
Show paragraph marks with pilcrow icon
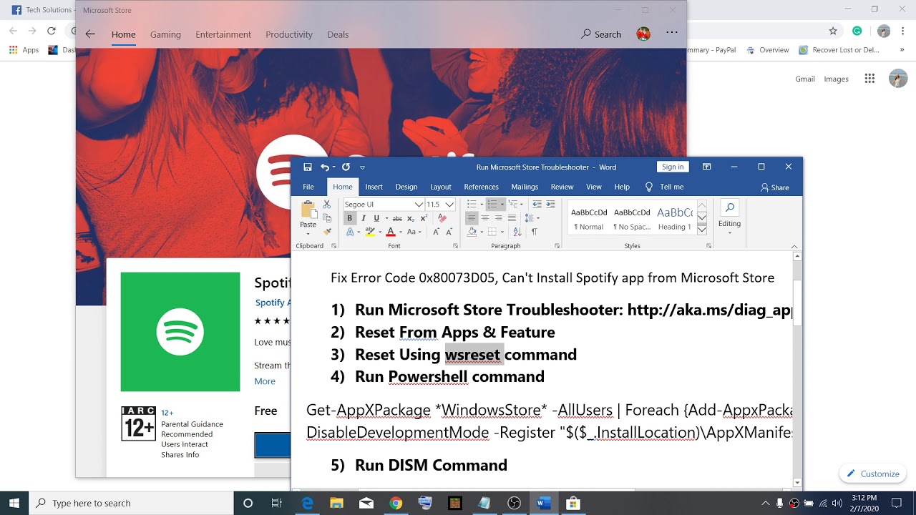534,232
